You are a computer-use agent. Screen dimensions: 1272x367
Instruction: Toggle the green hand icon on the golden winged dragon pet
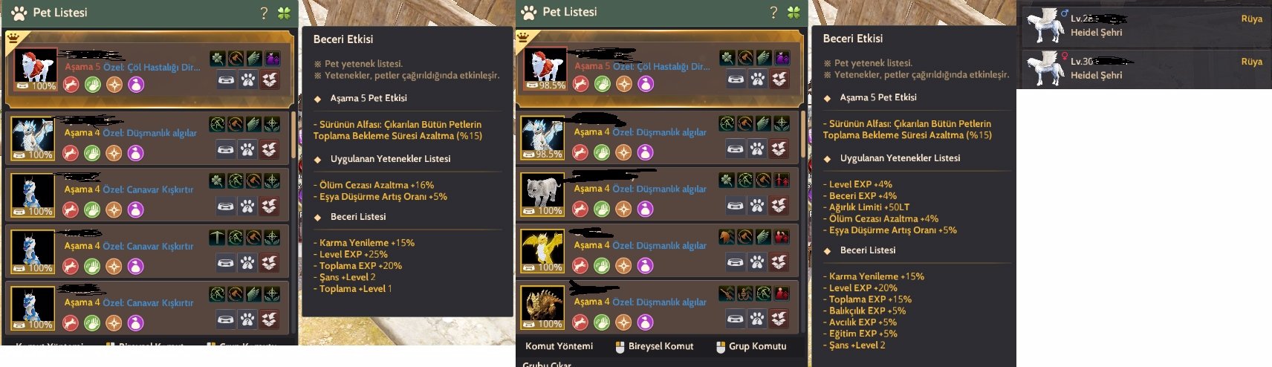click(x=602, y=265)
